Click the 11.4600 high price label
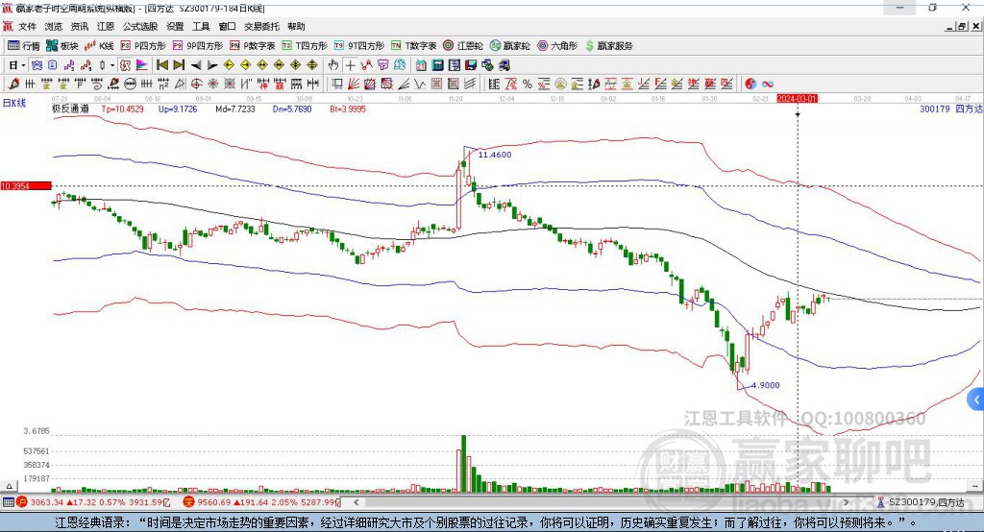The width and height of the screenshot is (984, 532). coord(495,155)
